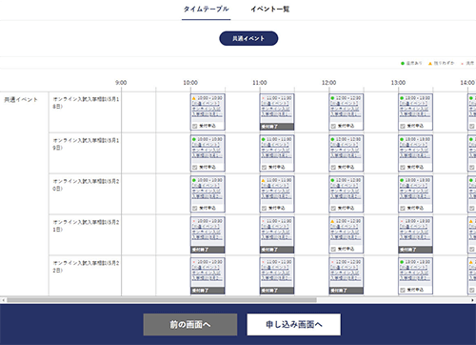Click the orange triangle on 5月21日 12:00 slot
The width and height of the screenshot is (476, 345).
(332, 221)
